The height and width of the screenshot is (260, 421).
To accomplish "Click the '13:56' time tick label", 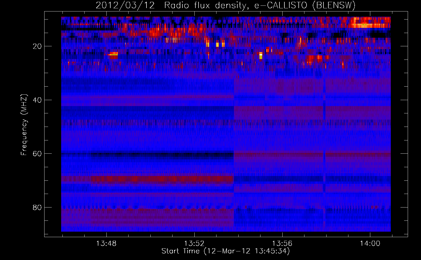I will [282, 244].
